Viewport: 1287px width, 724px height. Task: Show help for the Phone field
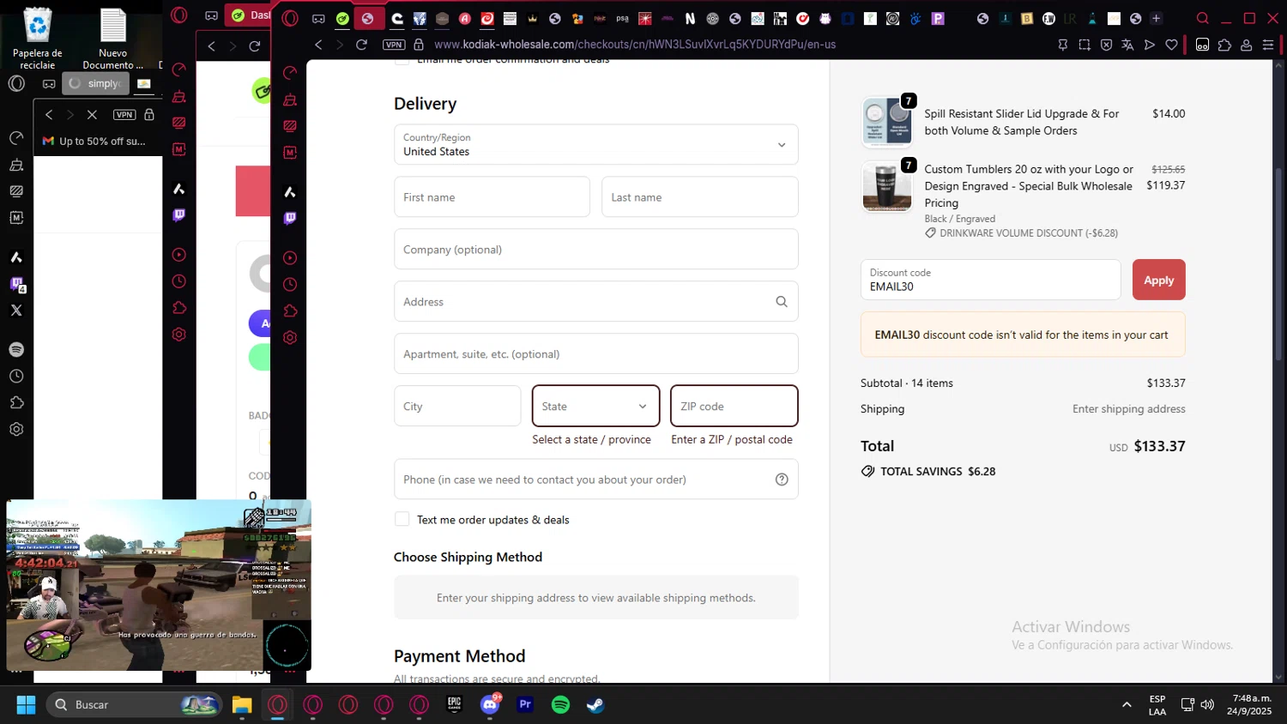point(782,480)
